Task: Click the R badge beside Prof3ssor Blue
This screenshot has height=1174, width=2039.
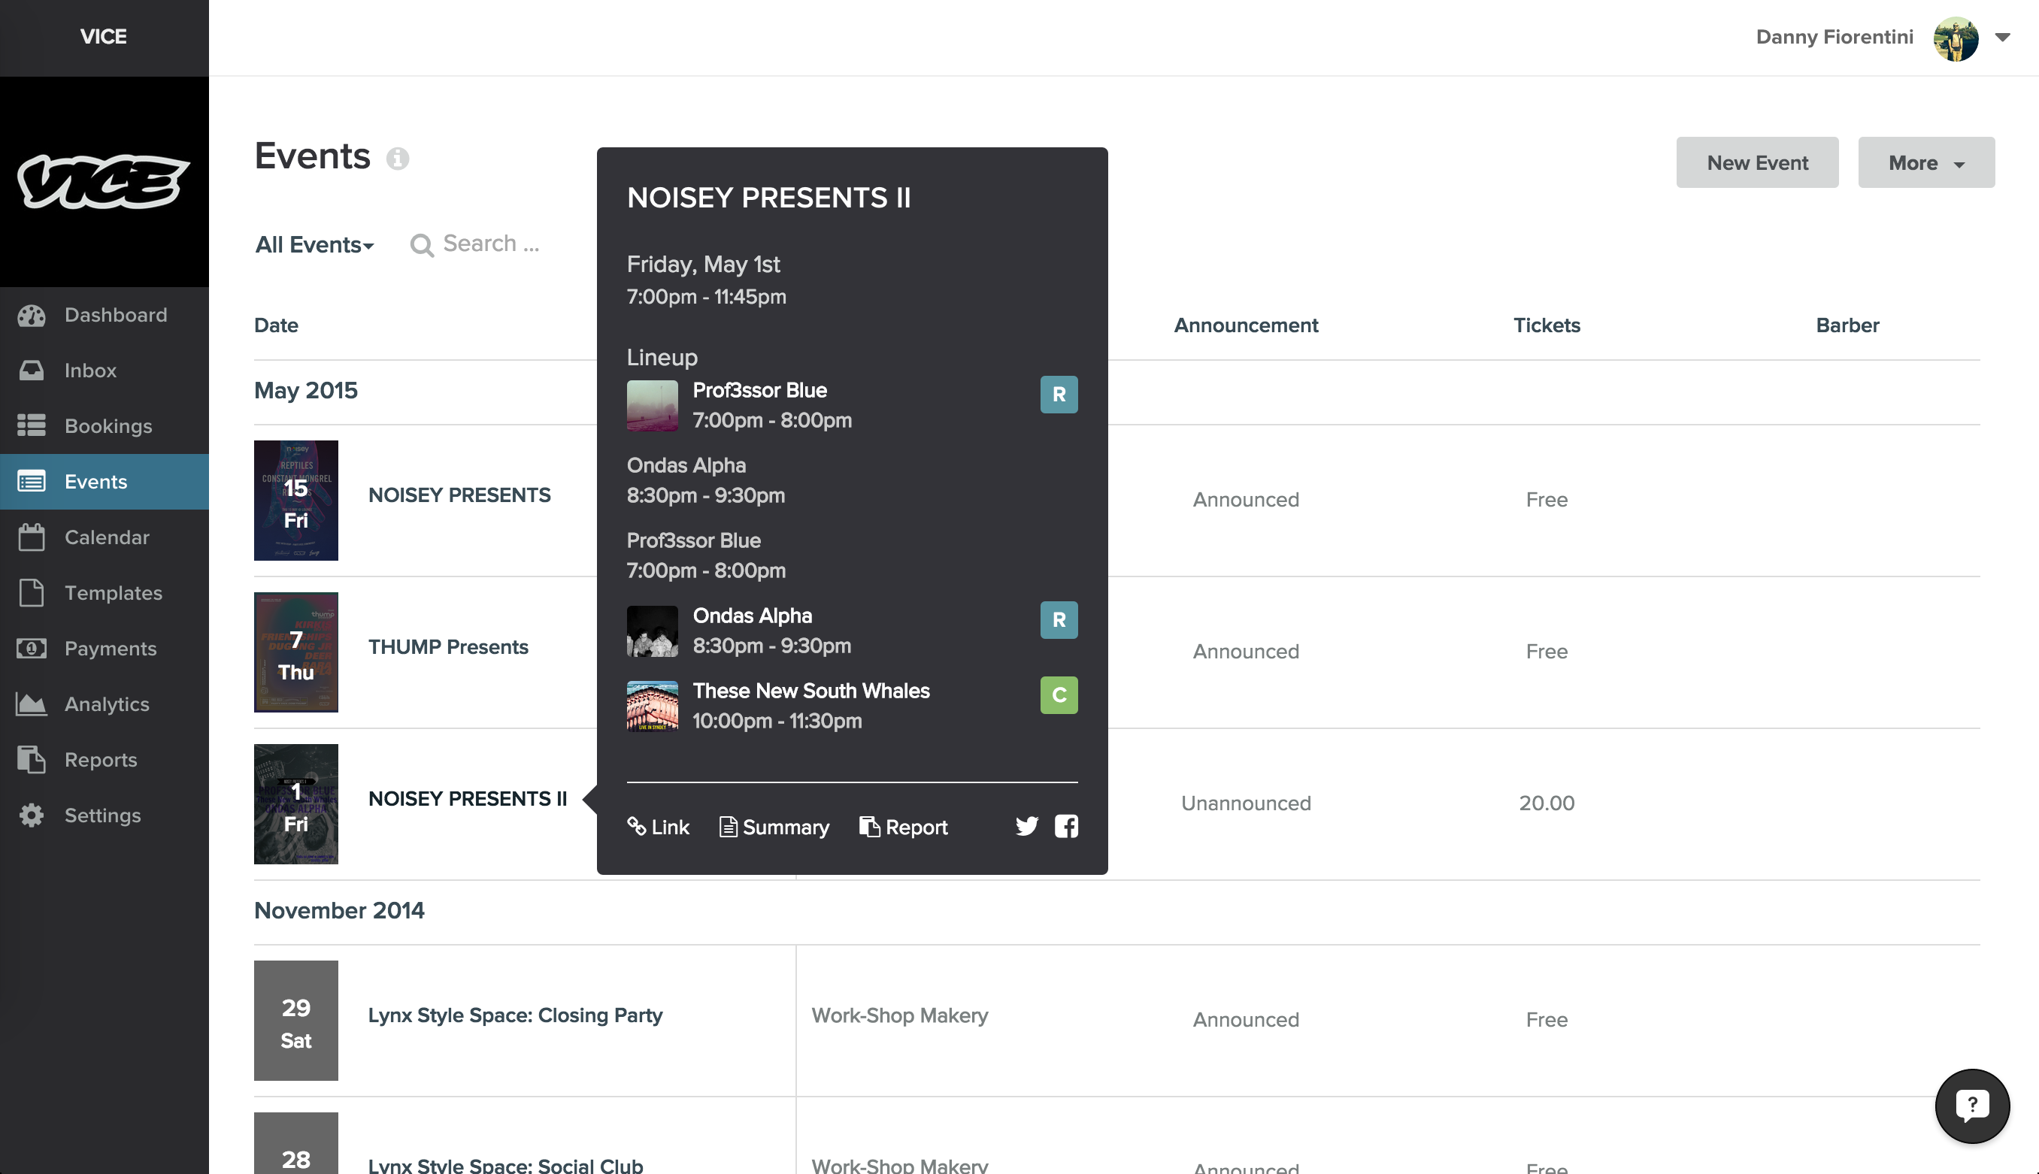Action: 1058,395
